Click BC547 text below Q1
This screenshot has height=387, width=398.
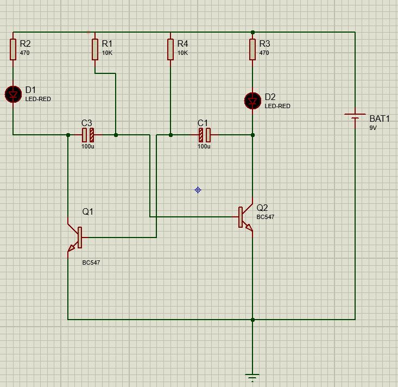coord(91,263)
